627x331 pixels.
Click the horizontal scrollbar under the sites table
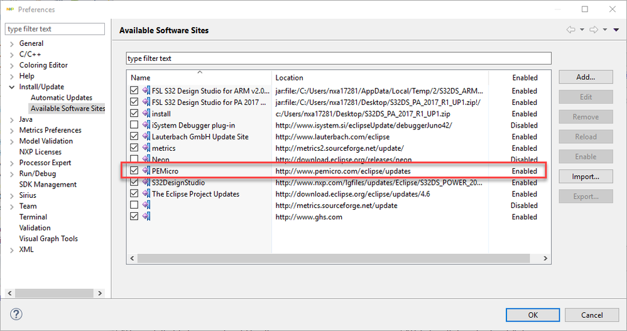pyautogui.click(x=314, y=258)
